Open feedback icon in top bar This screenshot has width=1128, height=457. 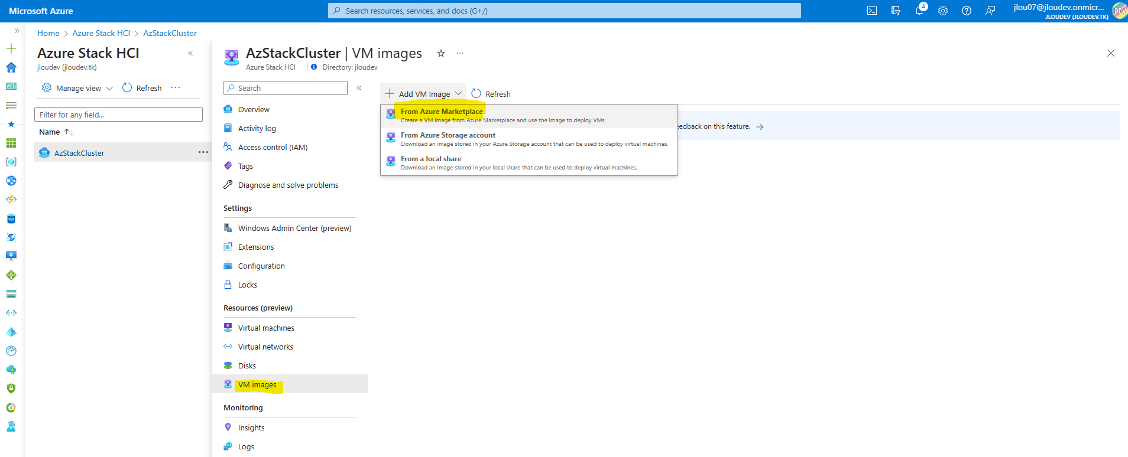pos(990,11)
